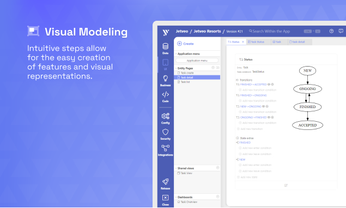Add condition under FINISHED->ACCEPTED transition
The image size is (346, 208).
coord(258,90)
